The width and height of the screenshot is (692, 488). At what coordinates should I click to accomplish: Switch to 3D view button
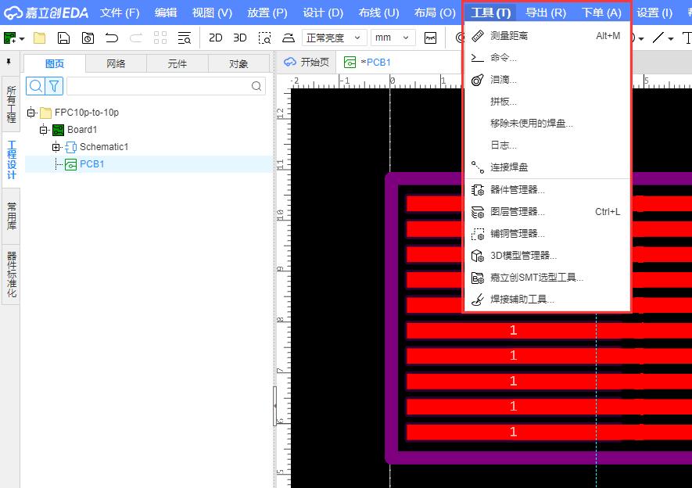coord(240,38)
